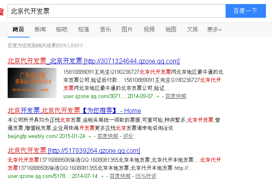
Task: Switch to the 视频 tab
Action: pos(149,29)
